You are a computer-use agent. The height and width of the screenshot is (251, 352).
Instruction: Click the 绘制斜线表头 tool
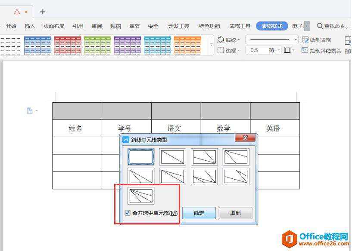point(321,50)
